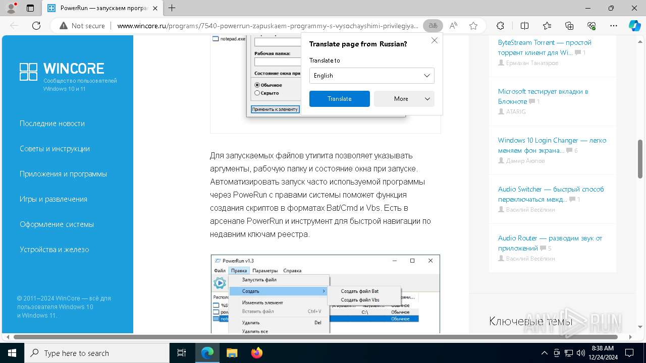
Task: Click author name Василий Весёлкин under Audio Router
Action: click(x=530, y=258)
